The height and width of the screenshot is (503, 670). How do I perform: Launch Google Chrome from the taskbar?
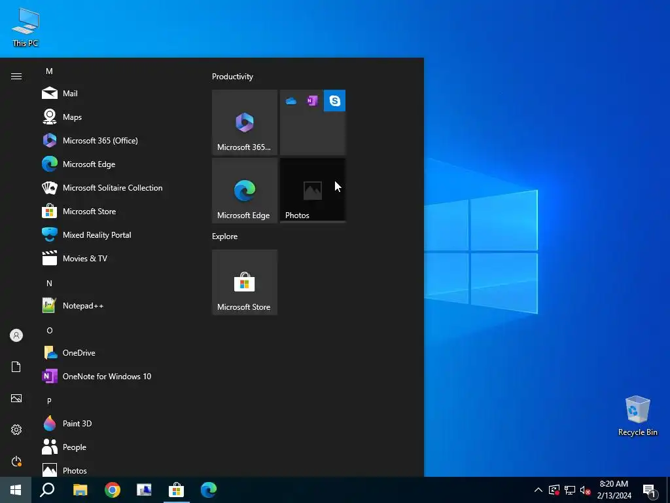113,490
